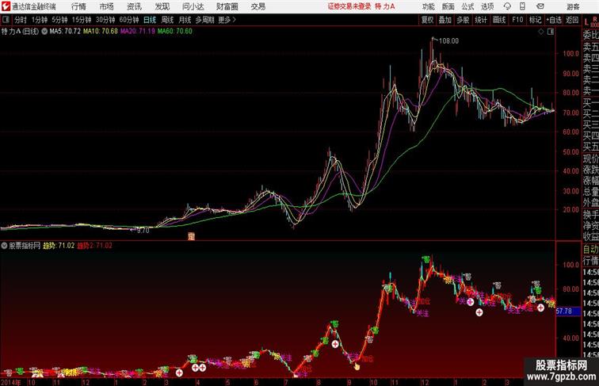
Task: Open the F10 company info button
Action: [517, 20]
